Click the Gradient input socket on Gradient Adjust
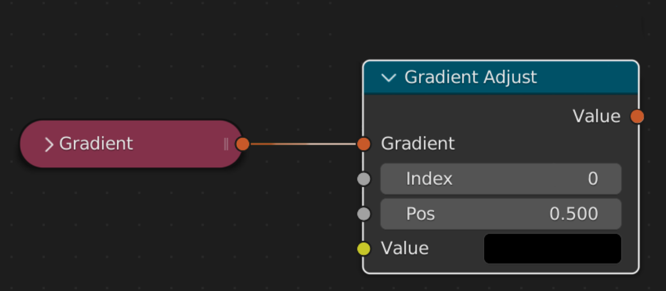Image resolution: width=666 pixels, height=291 pixels. point(364,144)
